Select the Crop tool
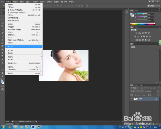This screenshot has height=129, width=161. tap(2, 26)
